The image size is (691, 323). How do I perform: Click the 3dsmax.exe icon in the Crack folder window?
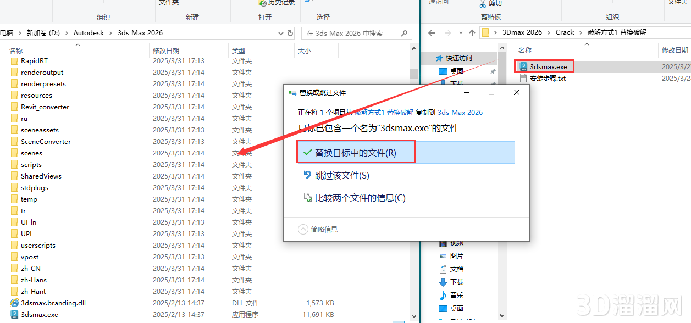click(x=523, y=66)
